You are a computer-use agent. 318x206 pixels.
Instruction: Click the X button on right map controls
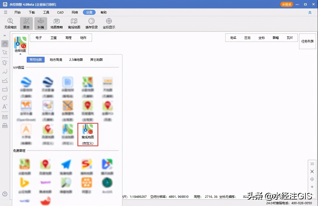(x=312, y=171)
